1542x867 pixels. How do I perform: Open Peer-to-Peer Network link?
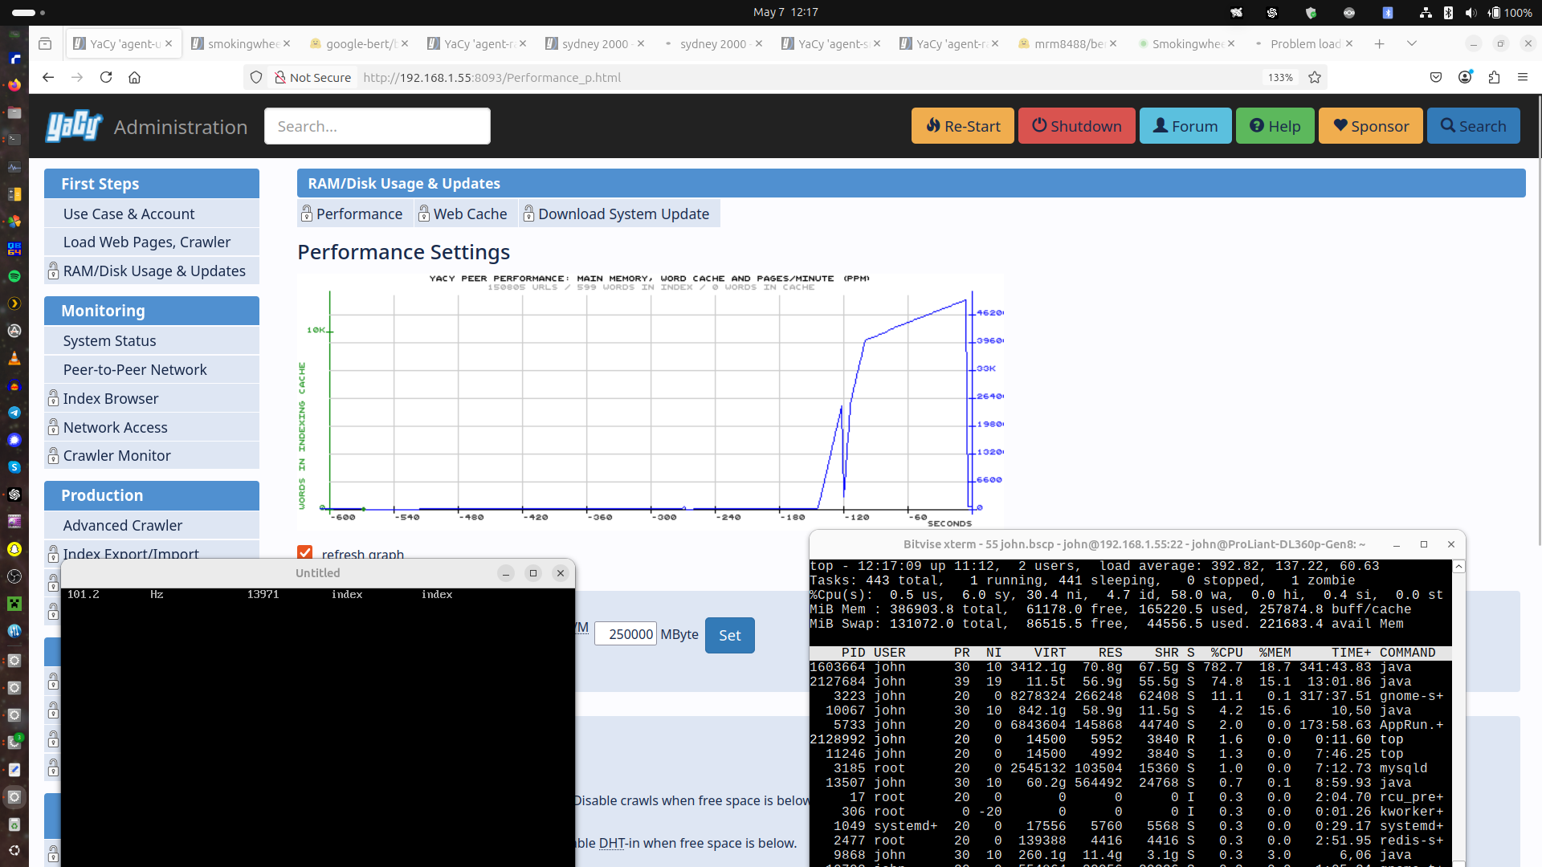coord(135,369)
